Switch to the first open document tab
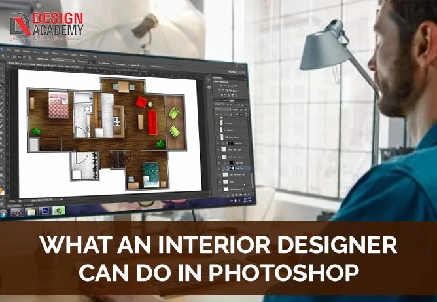This screenshot has height=302, width=437. pyautogui.click(x=45, y=65)
